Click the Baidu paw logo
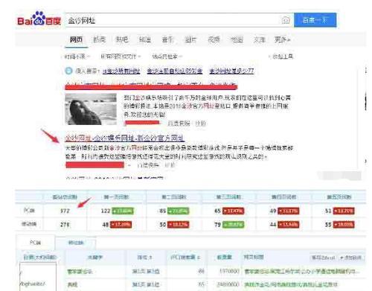The image size is (372, 291). point(39,18)
